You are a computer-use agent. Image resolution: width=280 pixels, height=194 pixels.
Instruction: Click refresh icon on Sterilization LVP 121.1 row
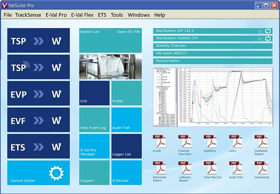coord(268,31)
